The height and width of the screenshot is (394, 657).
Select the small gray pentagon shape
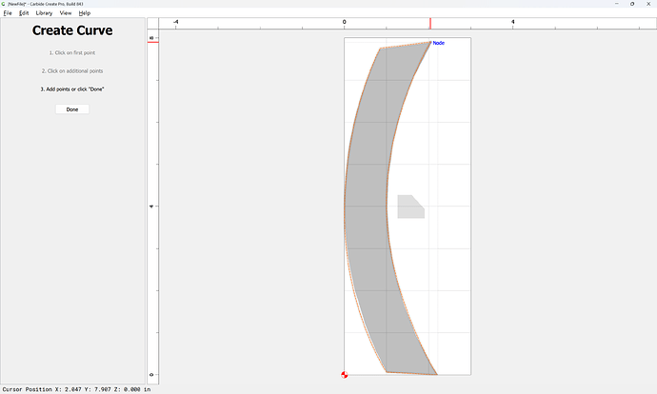pyautogui.click(x=410, y=207)
